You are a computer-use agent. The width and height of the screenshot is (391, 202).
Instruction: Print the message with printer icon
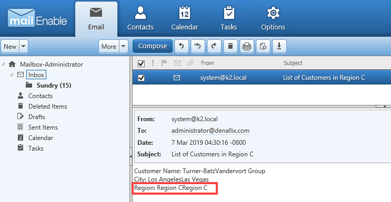[x=247, y=46]
